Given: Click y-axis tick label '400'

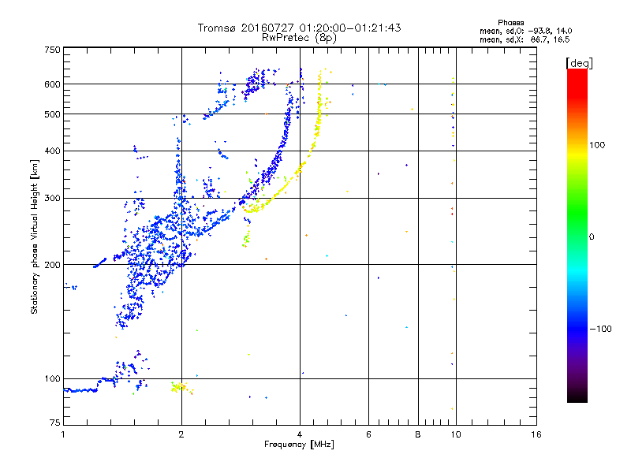Looking at the screenshot, I should point(52,151).
